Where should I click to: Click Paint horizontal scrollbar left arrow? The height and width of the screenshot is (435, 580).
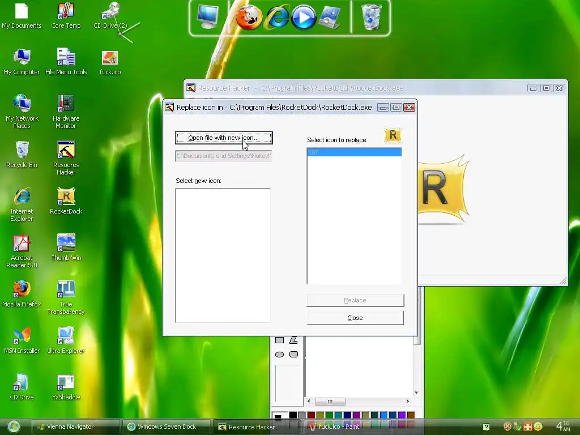pyautogui.click(x=309, y=402)
